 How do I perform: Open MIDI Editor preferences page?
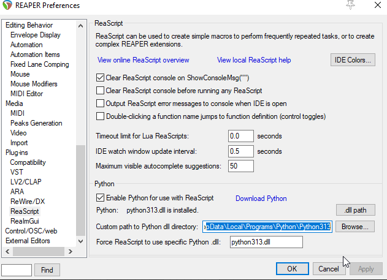(26, 94)
